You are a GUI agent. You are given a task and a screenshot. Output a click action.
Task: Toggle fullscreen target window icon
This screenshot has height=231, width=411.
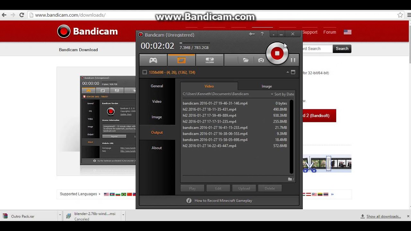click(x=293, y=72)
